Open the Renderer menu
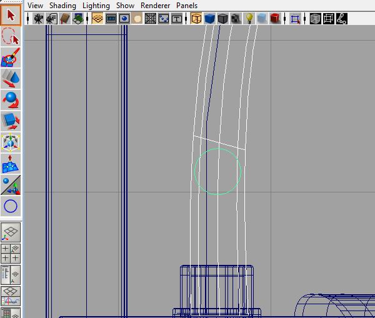The width and height of the screenshot is (375, 318). tap(155, 6)
